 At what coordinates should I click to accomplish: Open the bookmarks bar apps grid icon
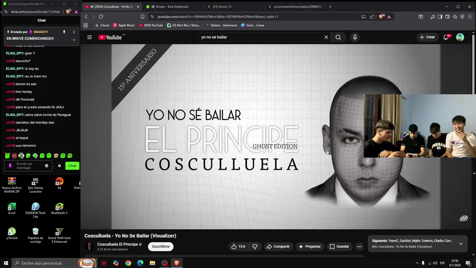[86, 25]
